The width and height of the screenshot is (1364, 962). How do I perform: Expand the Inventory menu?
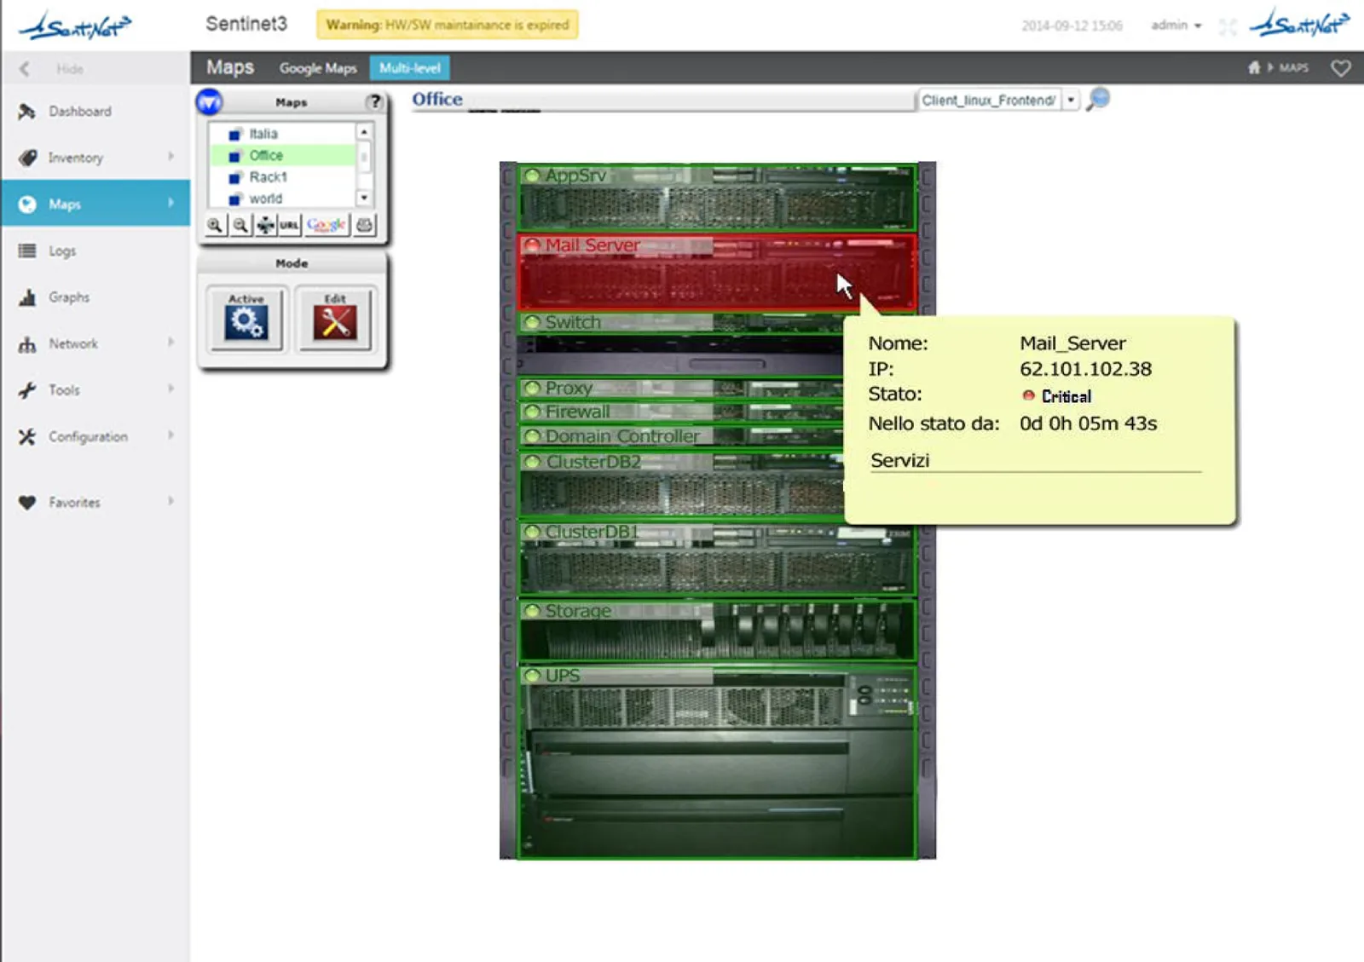(x=95, y=158)
